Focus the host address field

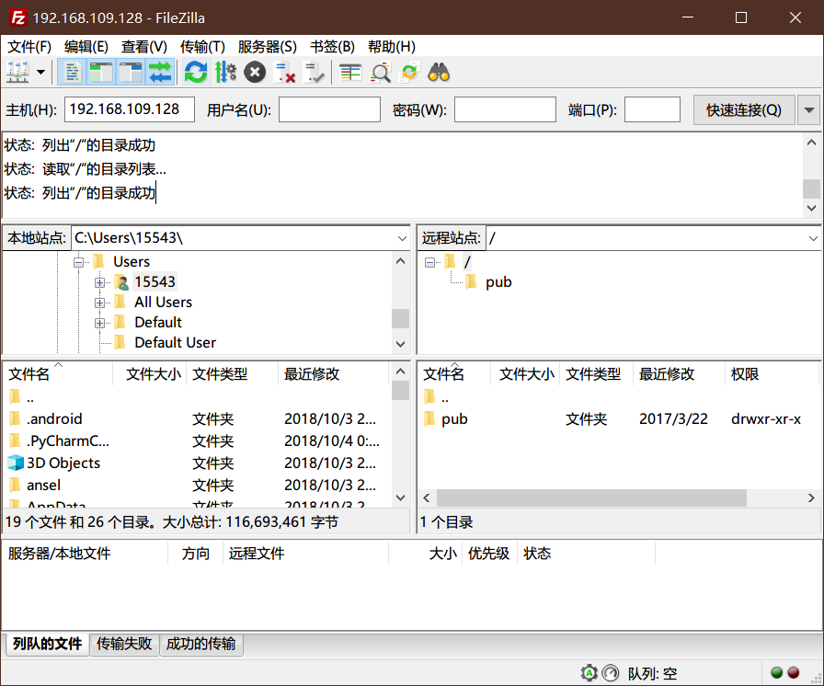pyautogui.click(x=130, y=109)
